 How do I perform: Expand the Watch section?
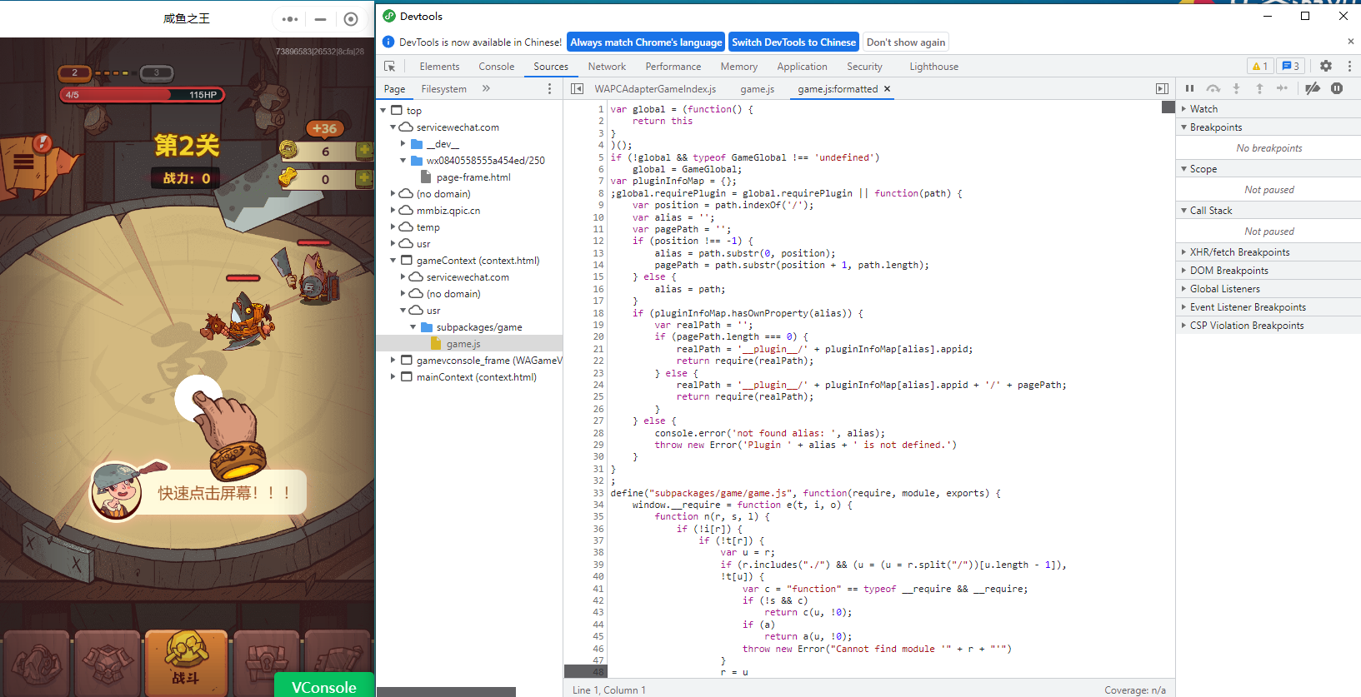click(1268, 109)
